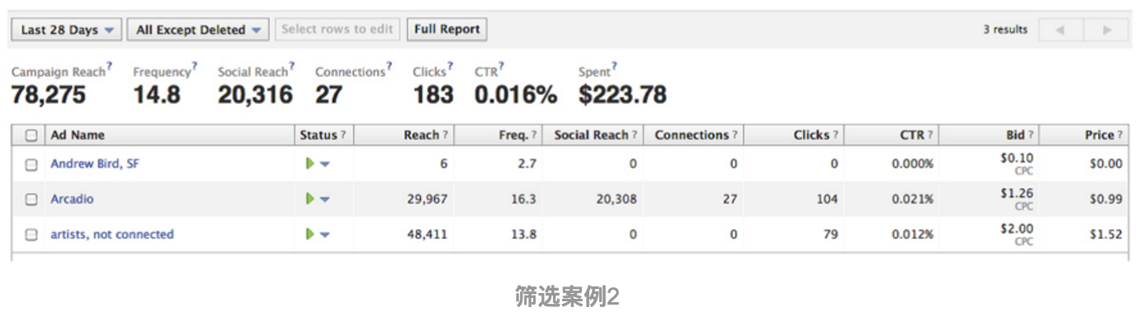Image resolution: width=1144 pixels, height=317 pixels.
Task: Click the help mark beside Bid header
Action: (x=1030, y=135)
